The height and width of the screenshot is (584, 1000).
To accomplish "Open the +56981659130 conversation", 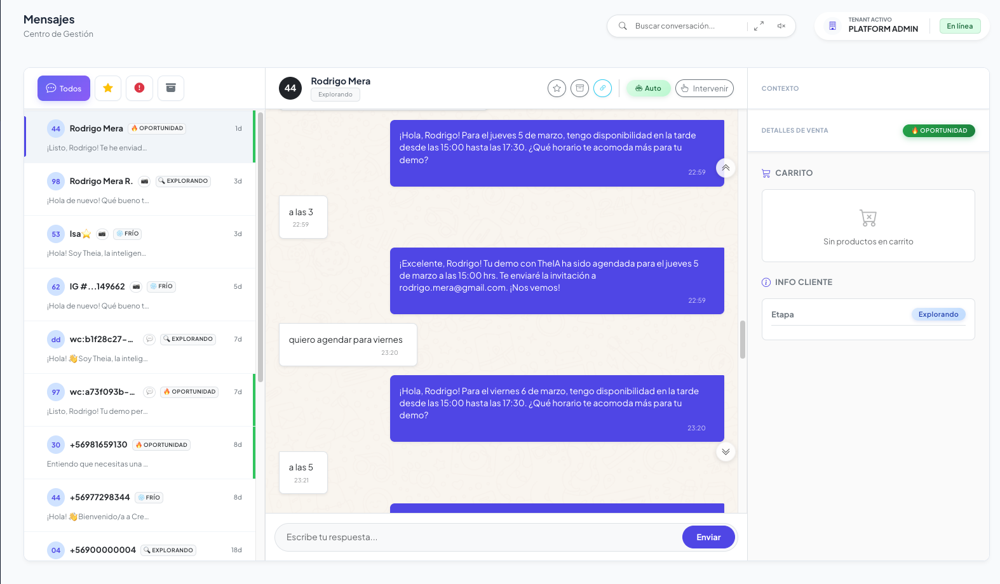I will (140, 453).
